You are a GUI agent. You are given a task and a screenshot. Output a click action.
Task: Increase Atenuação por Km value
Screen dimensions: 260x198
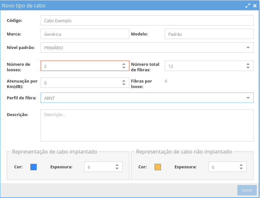(x=124, y=81)
